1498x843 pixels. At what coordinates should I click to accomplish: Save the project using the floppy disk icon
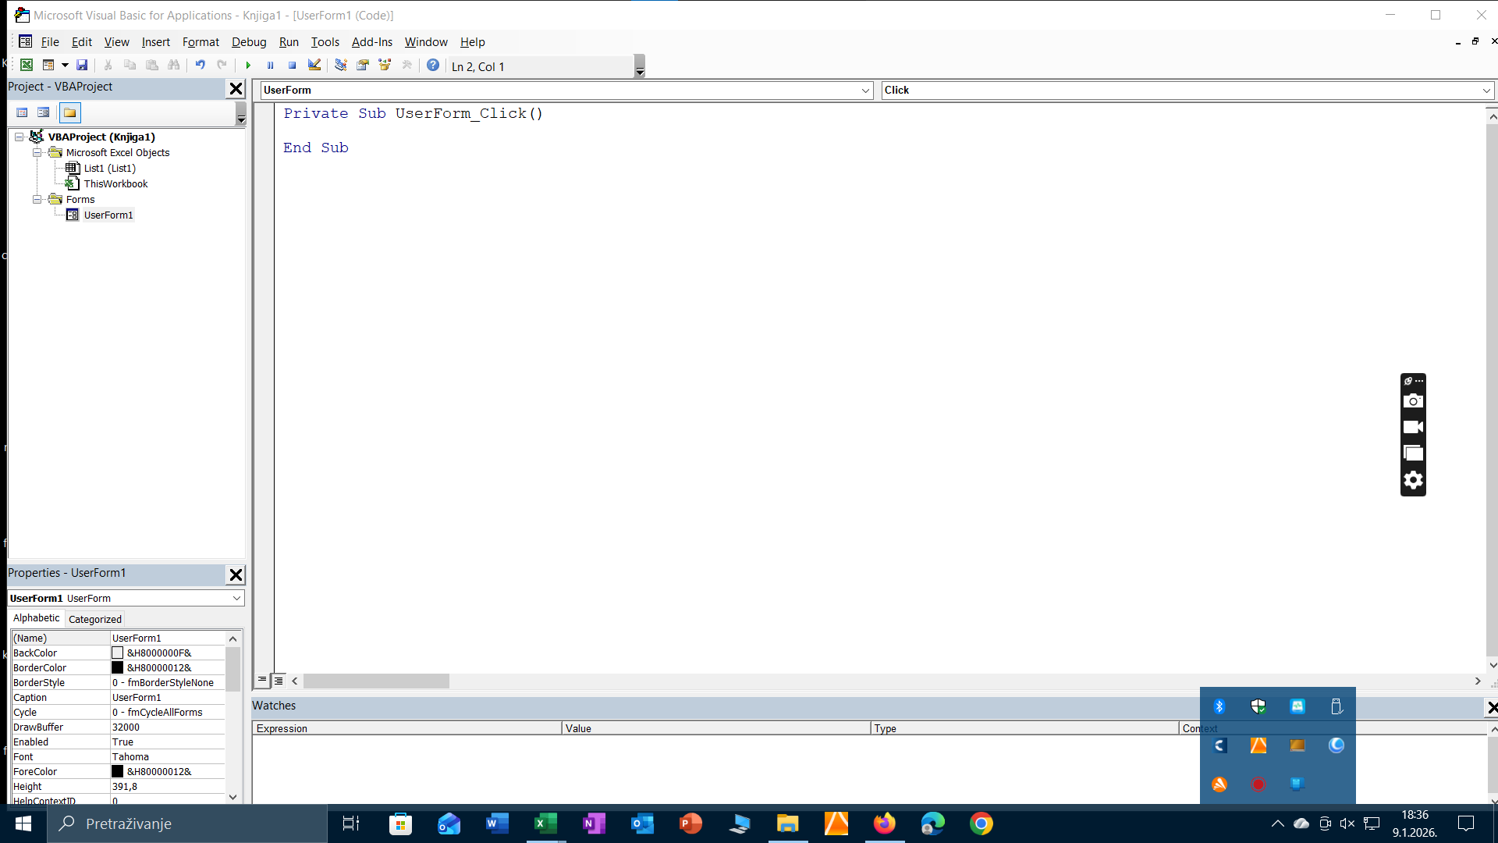click(82, 66)
